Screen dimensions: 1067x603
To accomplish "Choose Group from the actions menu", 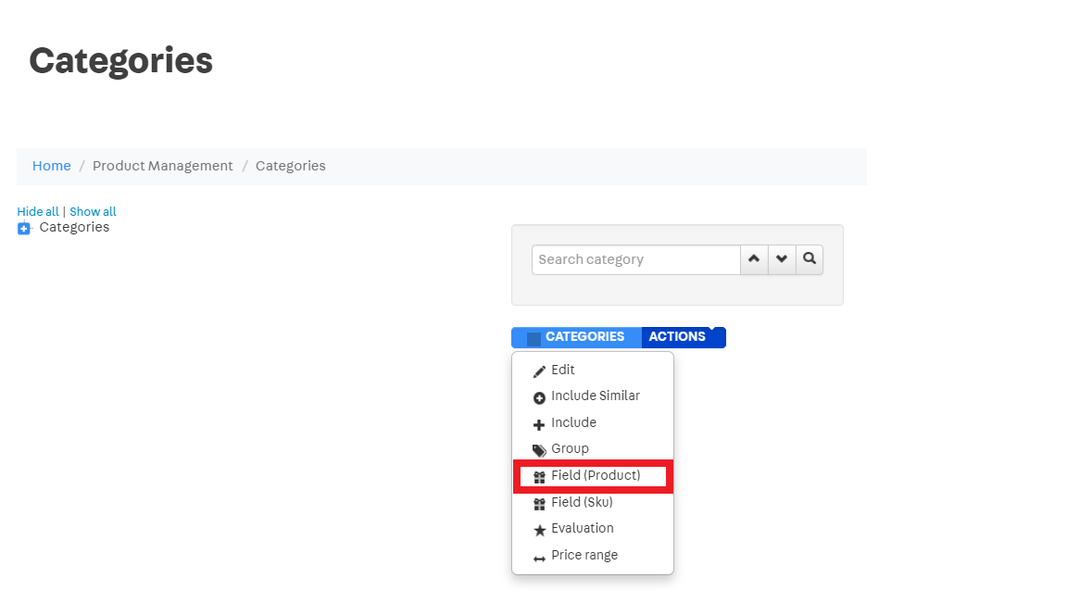I will tap(569, 449).
